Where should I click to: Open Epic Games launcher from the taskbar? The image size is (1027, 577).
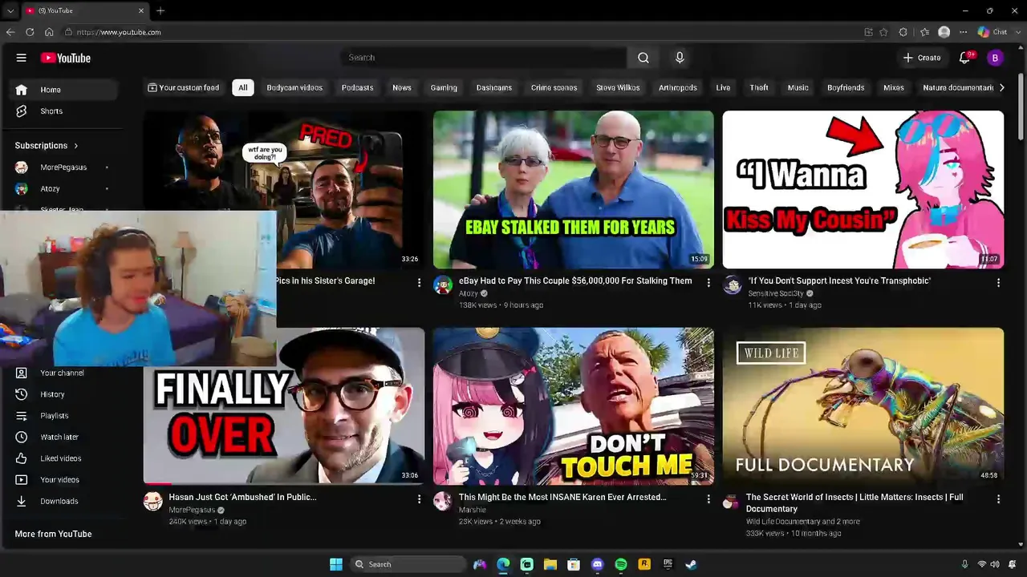[668, 564]
